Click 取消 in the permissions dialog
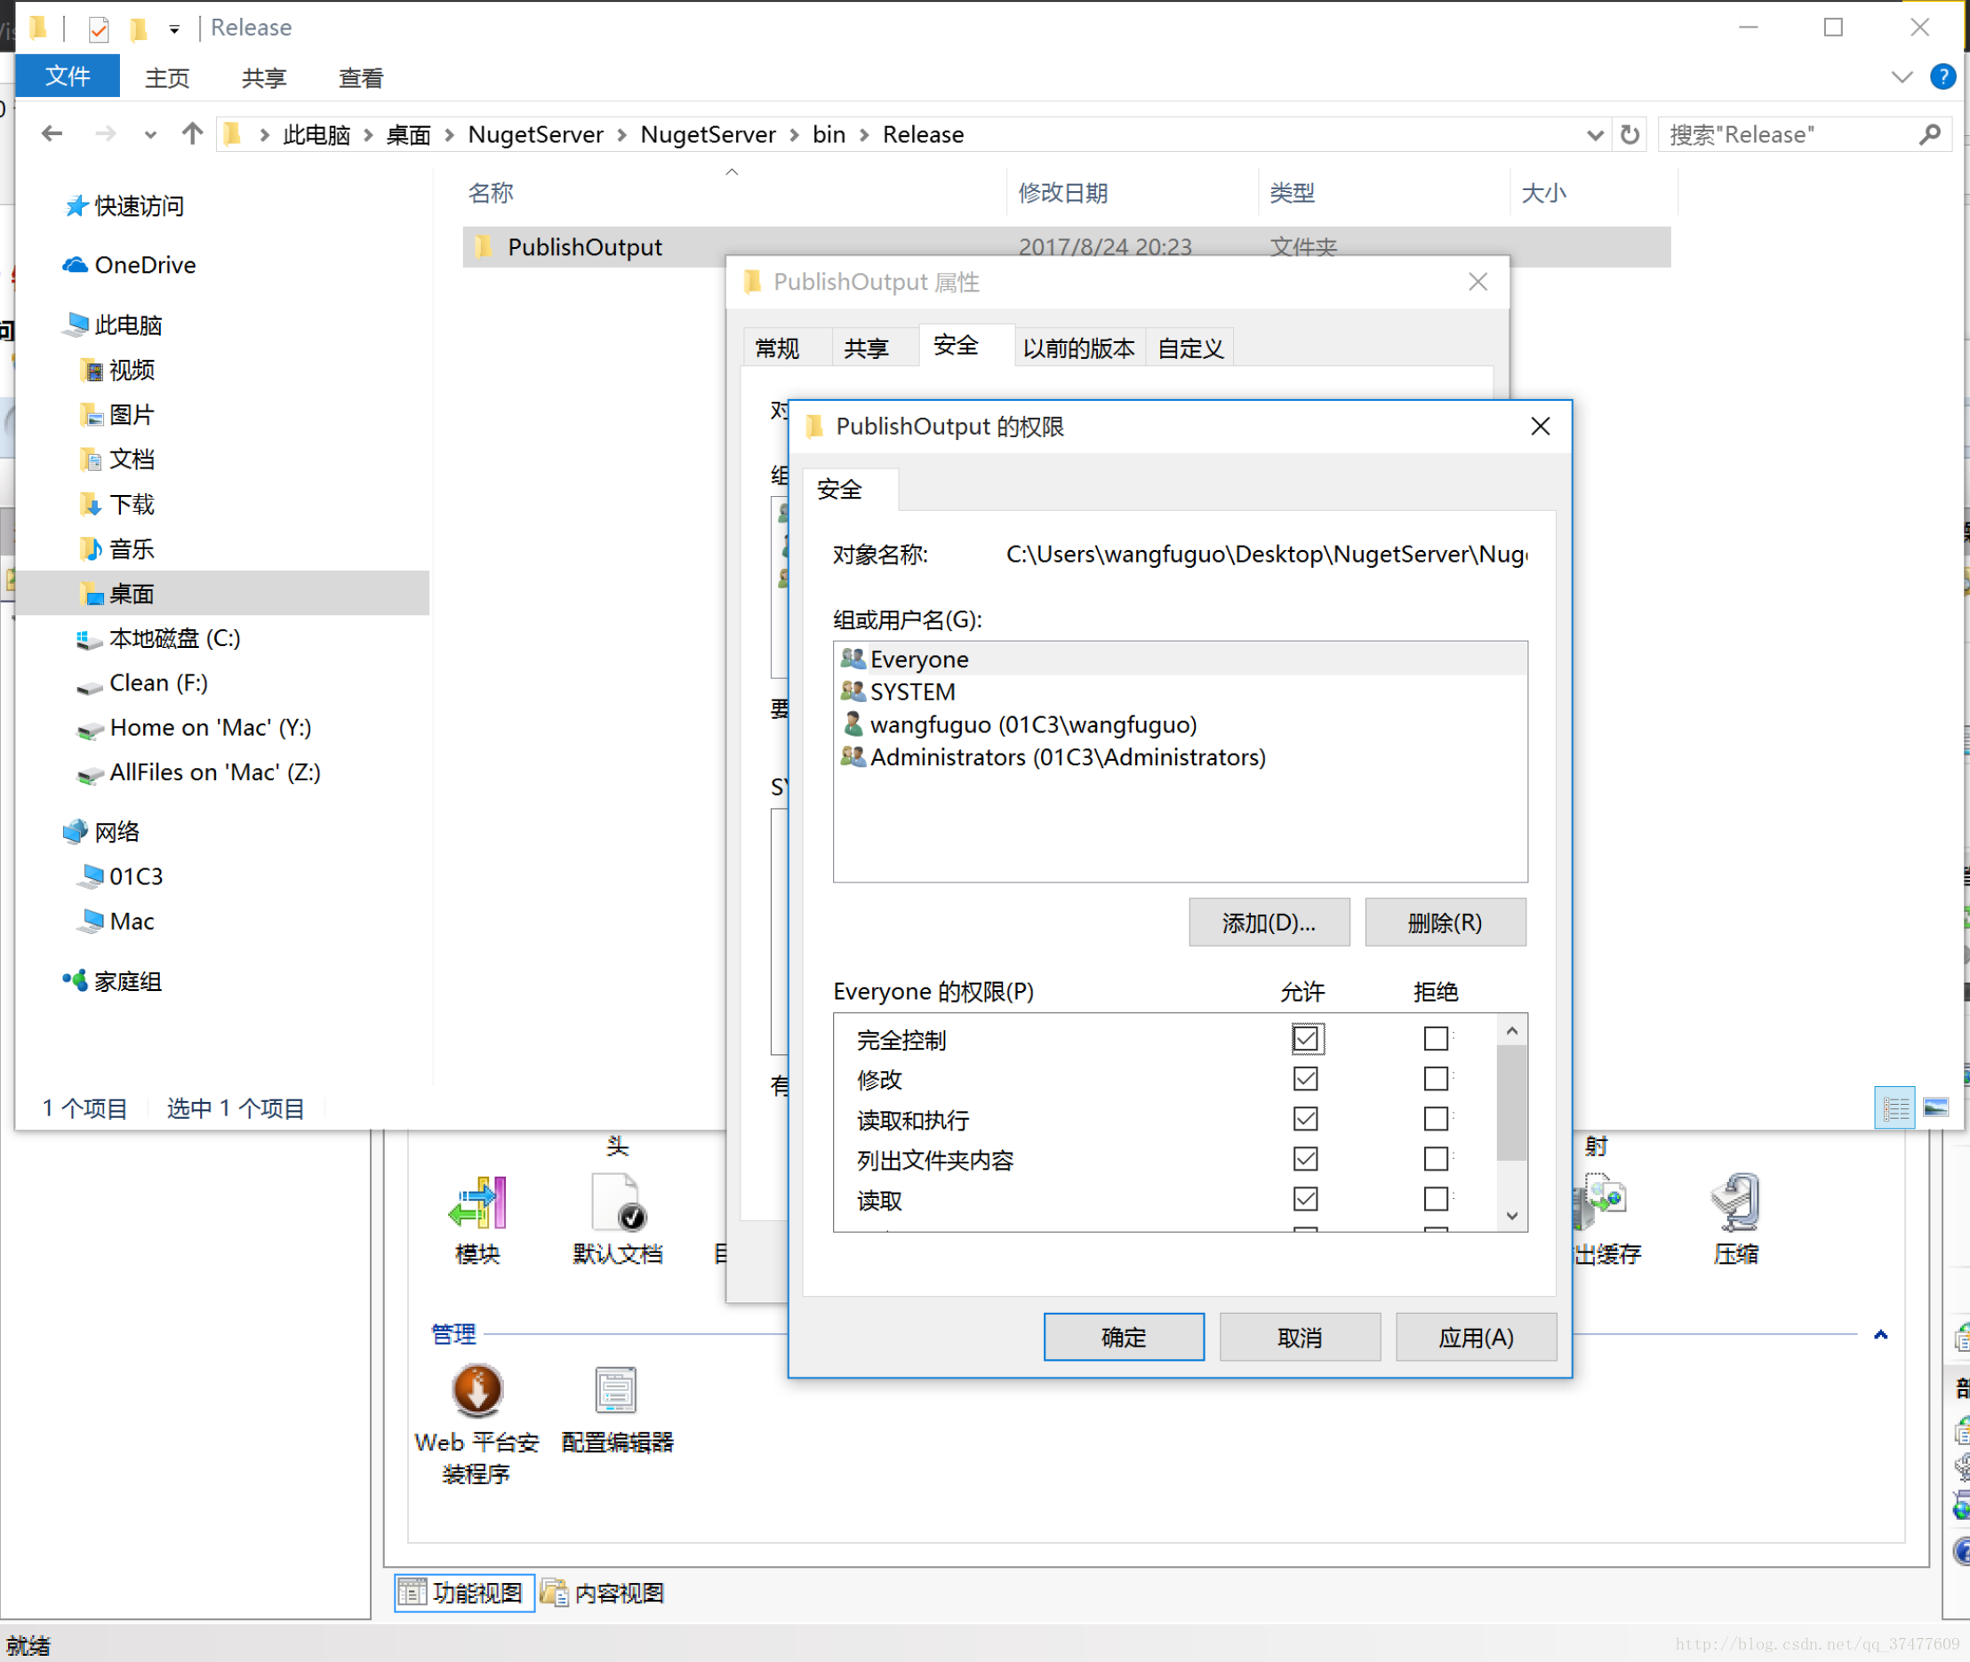 coord(1300,1337)
